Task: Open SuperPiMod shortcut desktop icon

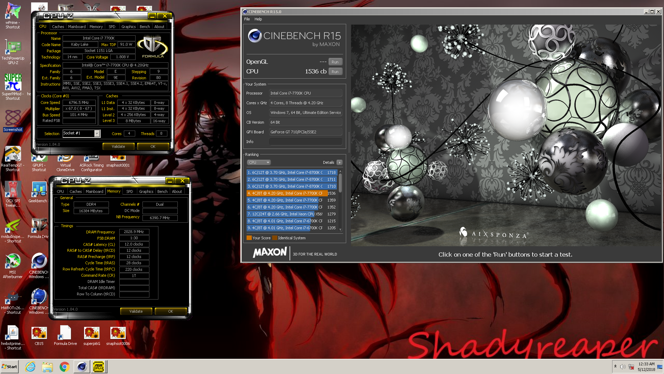Action: point(13,87)
